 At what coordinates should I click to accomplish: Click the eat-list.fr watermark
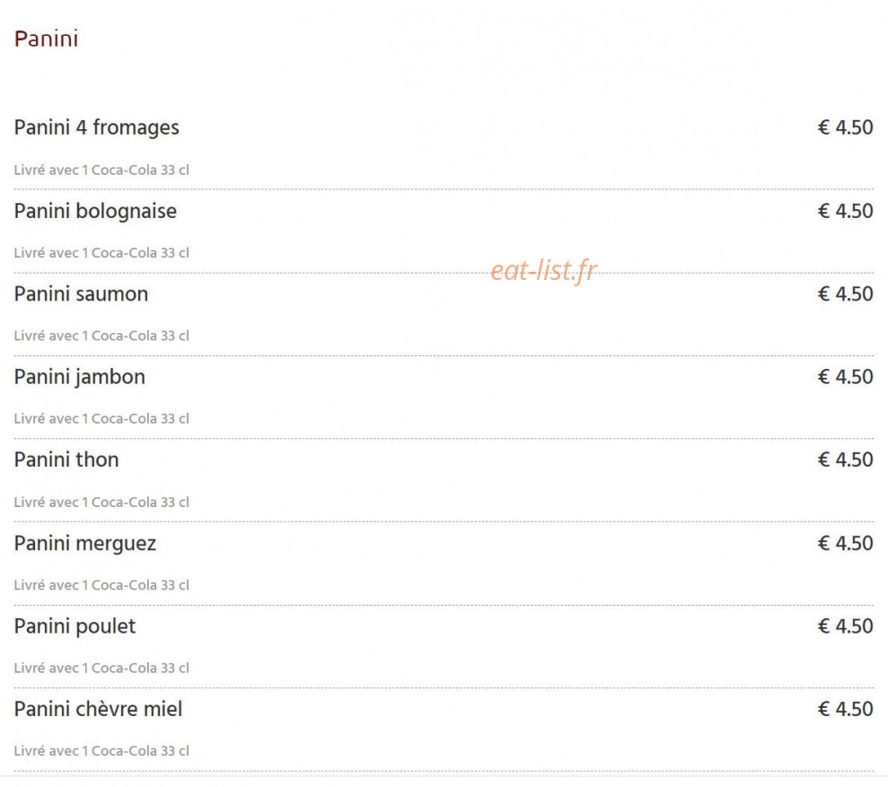point(543,271)
